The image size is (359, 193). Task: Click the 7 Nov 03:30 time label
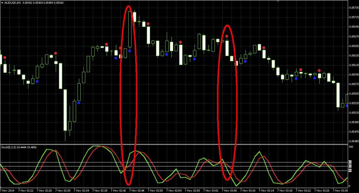(x=351, y=191)
